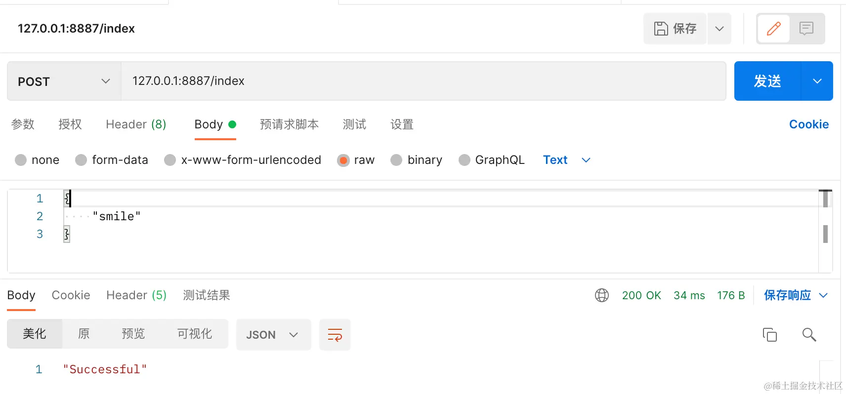
Task: Click the 127.0.0.1:8887/index request title
Action: [x=76, y=29]
